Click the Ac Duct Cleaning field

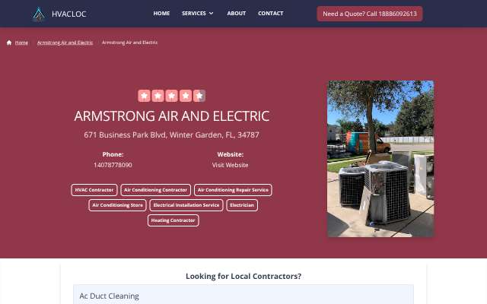tap(243, 296)
